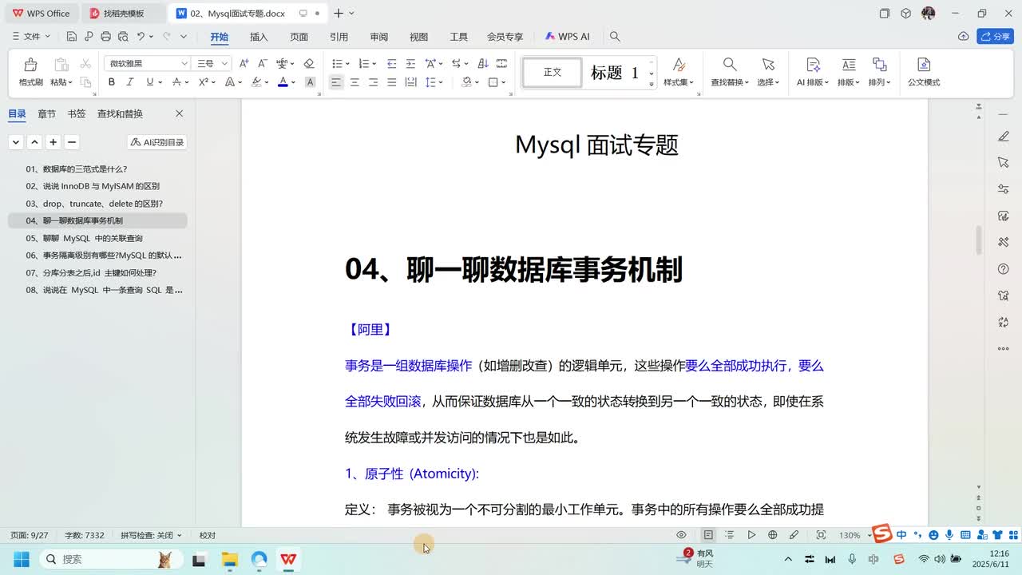Open 公文模式 document mode
Screen dimensions: 1022x575
(924, 72)
